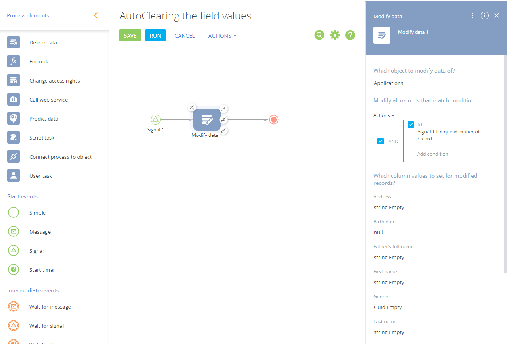Click the Birth date value field

[434, 232]
